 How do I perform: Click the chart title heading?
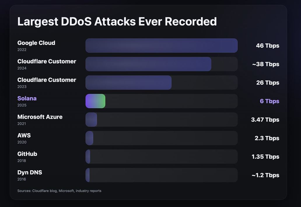[x=117, y=21]
